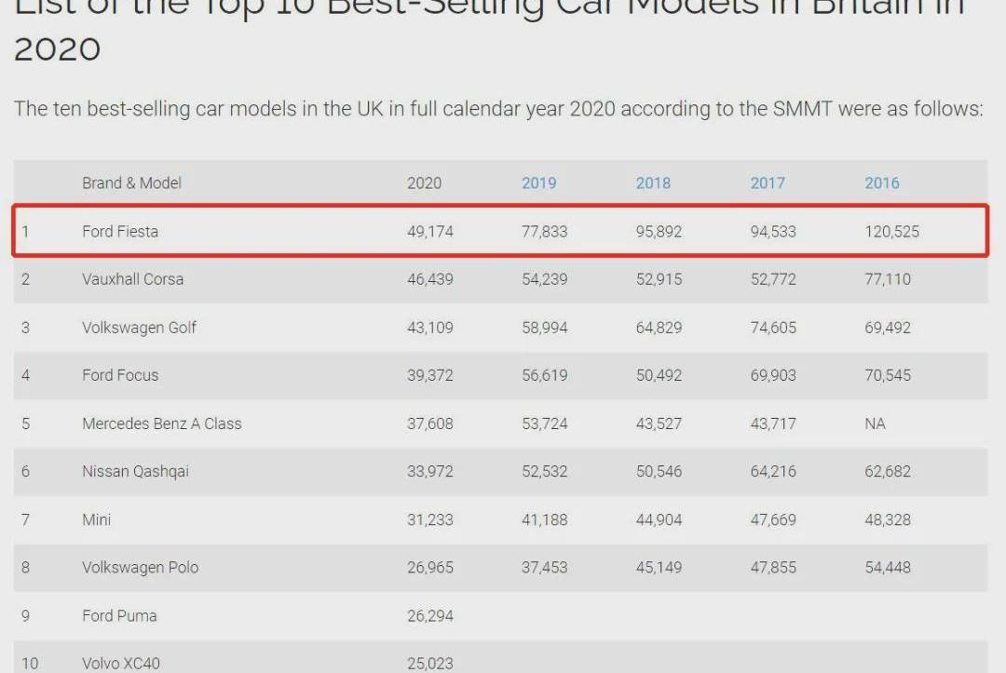Click the Brand & Model column header
Image resolution: width=1006 pixels, height=673 pixels.
(131, 182)
